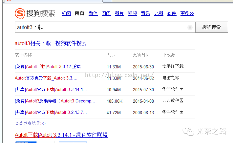Open the AutoIt 3.3.14.1 shared download link
The width and height of the screenshot is (233, 143).
pos(51,89)
